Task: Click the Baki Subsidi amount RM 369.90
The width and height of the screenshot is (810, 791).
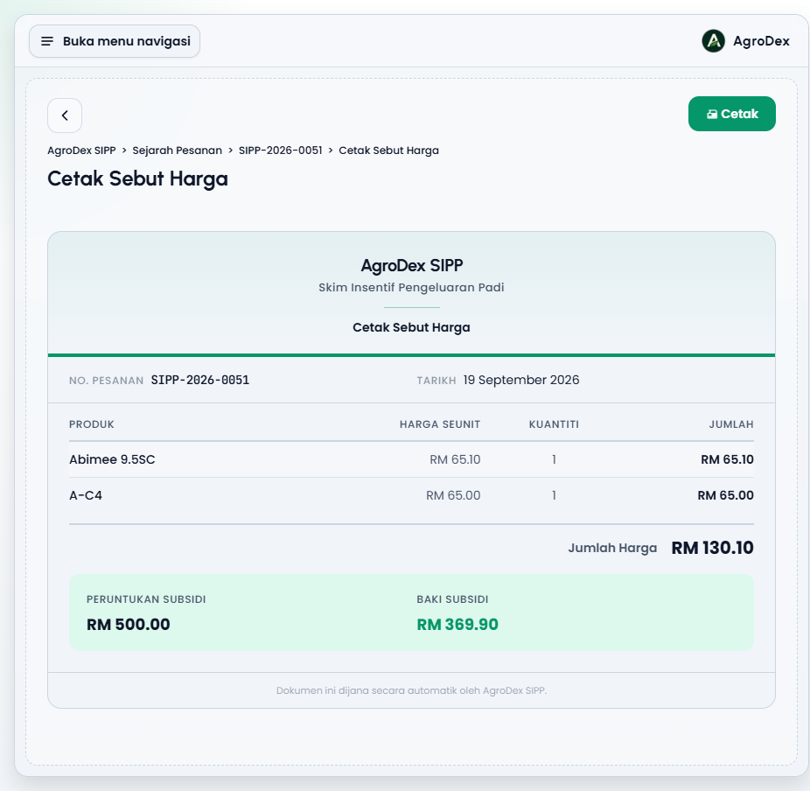Action: click(x=457, y=624)
